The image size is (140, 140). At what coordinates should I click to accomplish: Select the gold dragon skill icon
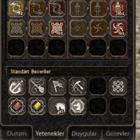[17, 8]
